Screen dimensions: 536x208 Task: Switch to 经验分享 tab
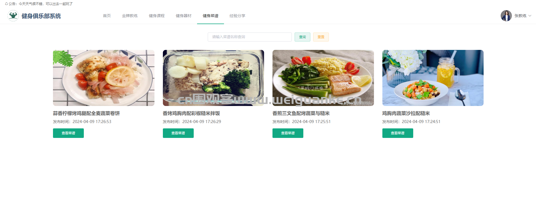pyautogui.click(x=237, y=16)
